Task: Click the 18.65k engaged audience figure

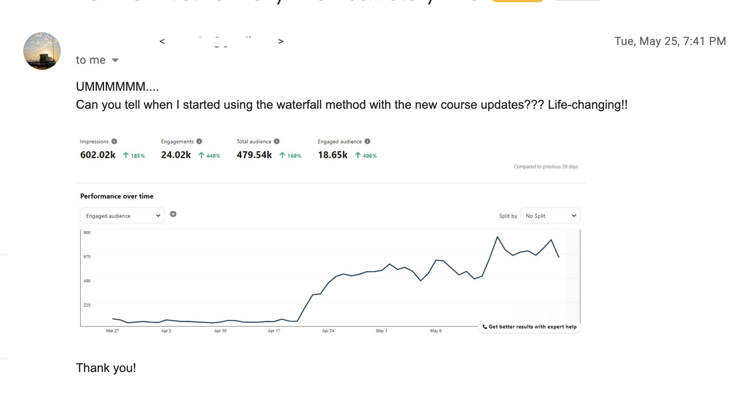Action: (333, 155)
